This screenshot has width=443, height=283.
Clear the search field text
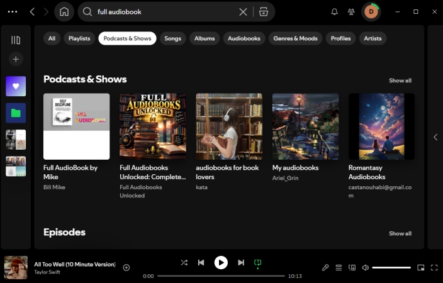[x=243, y=11]
